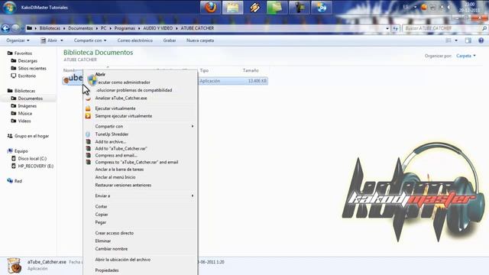The height and width of the screenshot is (275, 489).
Task: Open Grupo en el hogar
Action: [31, 136]
